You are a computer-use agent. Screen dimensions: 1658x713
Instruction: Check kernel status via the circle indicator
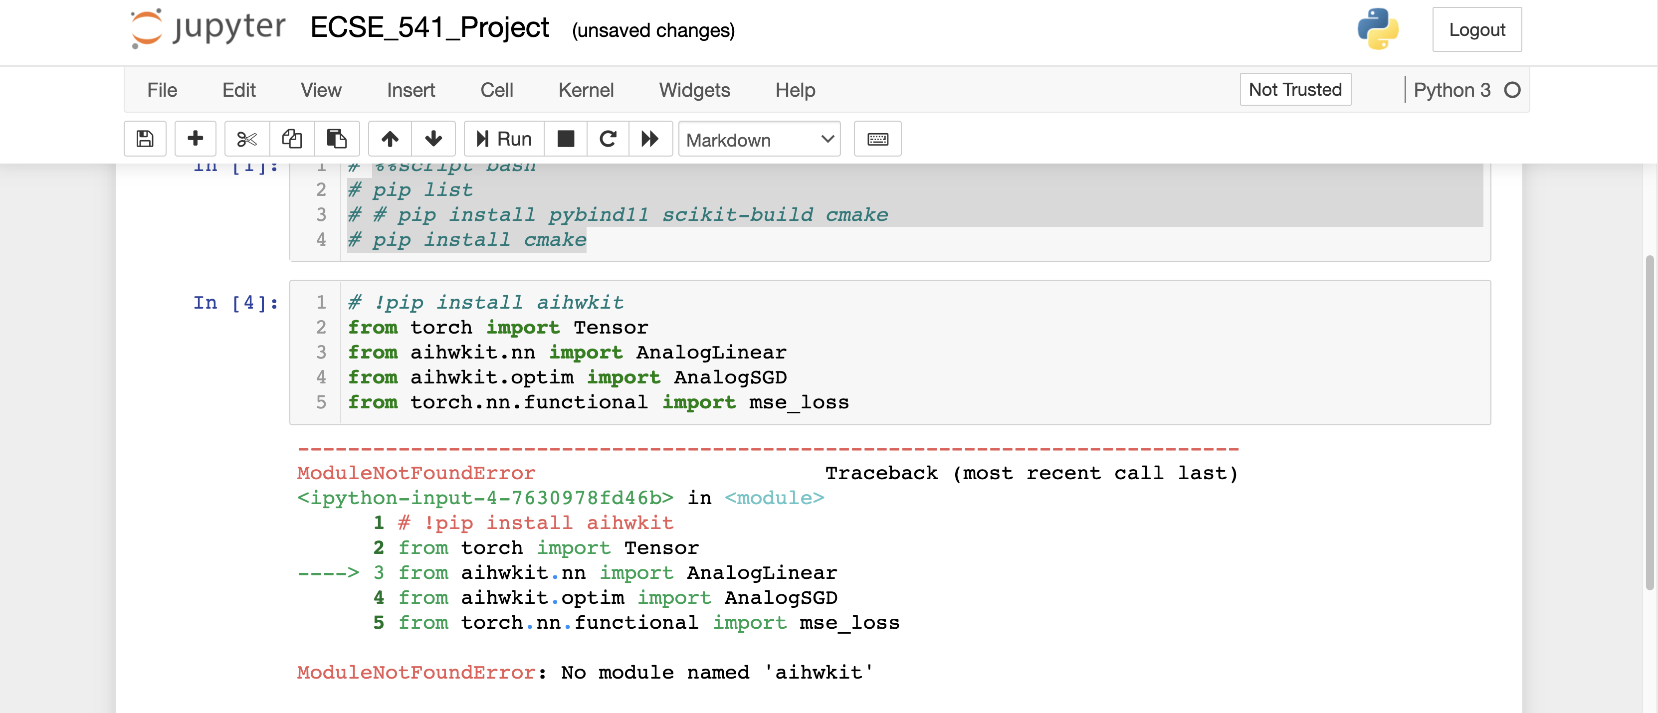point(1512,90)
